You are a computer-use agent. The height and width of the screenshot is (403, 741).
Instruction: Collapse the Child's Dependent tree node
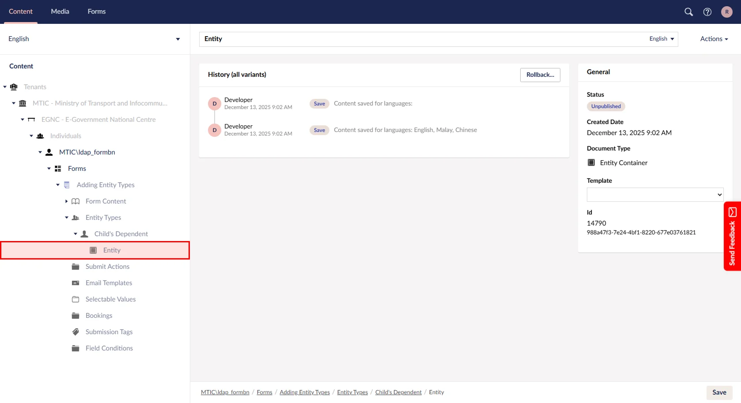[x=76, y=234]
